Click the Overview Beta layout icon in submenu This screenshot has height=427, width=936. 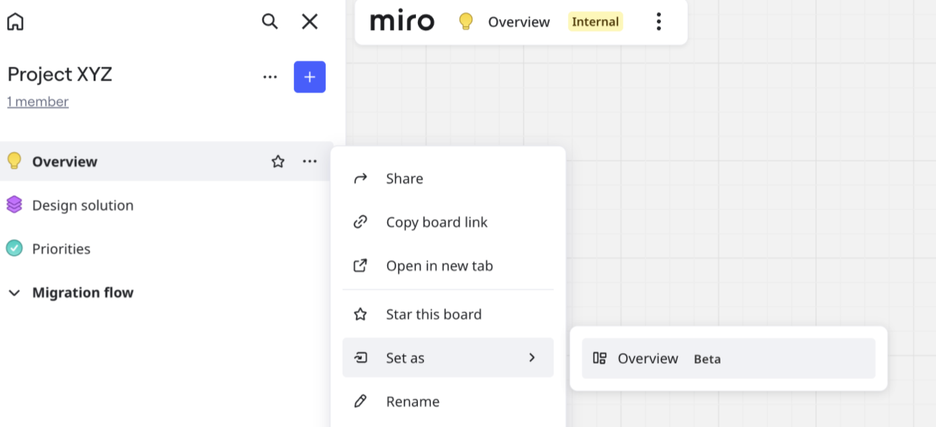pyautogui.click(x=600, y=358)
